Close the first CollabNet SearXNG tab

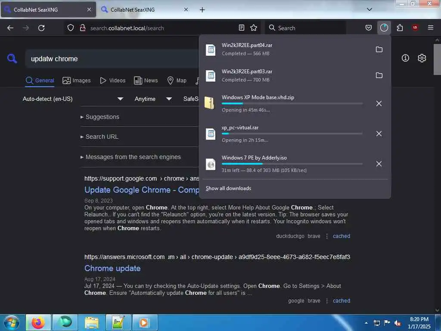click(x=89, y=9)
